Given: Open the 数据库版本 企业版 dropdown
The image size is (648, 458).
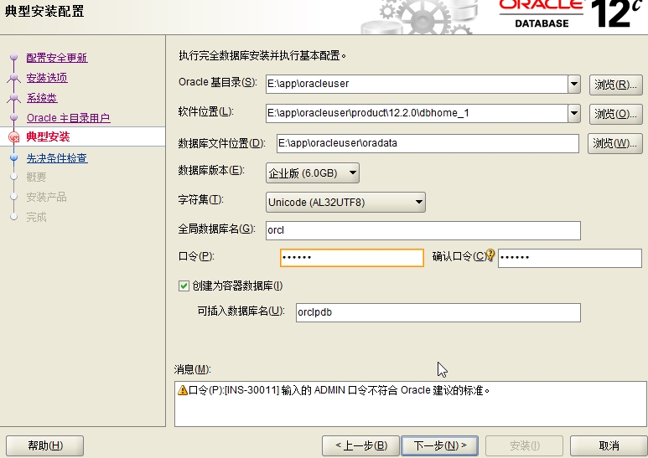Looking at the screenshot, I should [313, 172].
